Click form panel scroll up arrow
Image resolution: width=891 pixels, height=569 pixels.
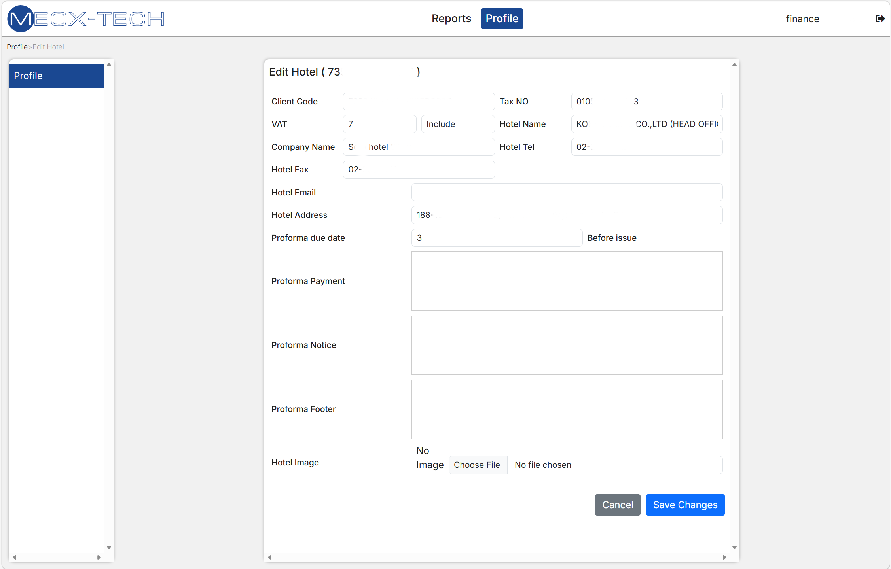734,65
